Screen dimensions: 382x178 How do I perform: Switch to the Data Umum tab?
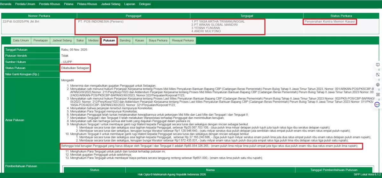click(x=21, y=41)
